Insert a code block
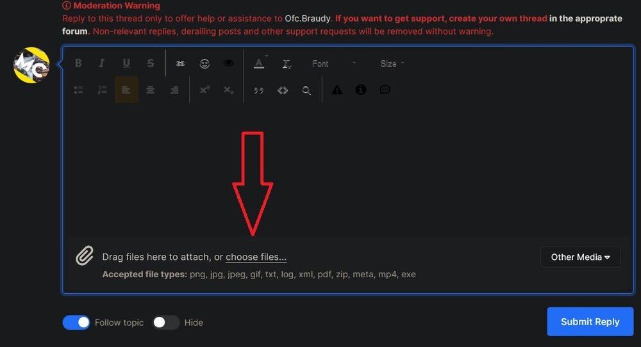Image resolution: width=641 pixels, height=347 pixels. [x=283, y=90]
